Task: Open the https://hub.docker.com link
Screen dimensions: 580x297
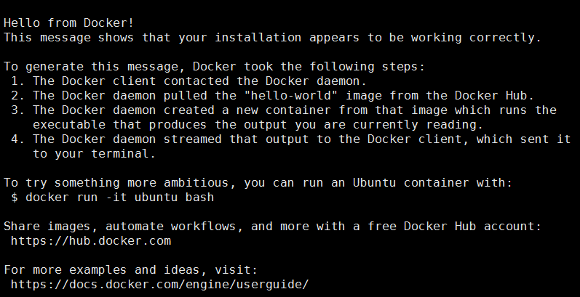Action: [90, 240]
